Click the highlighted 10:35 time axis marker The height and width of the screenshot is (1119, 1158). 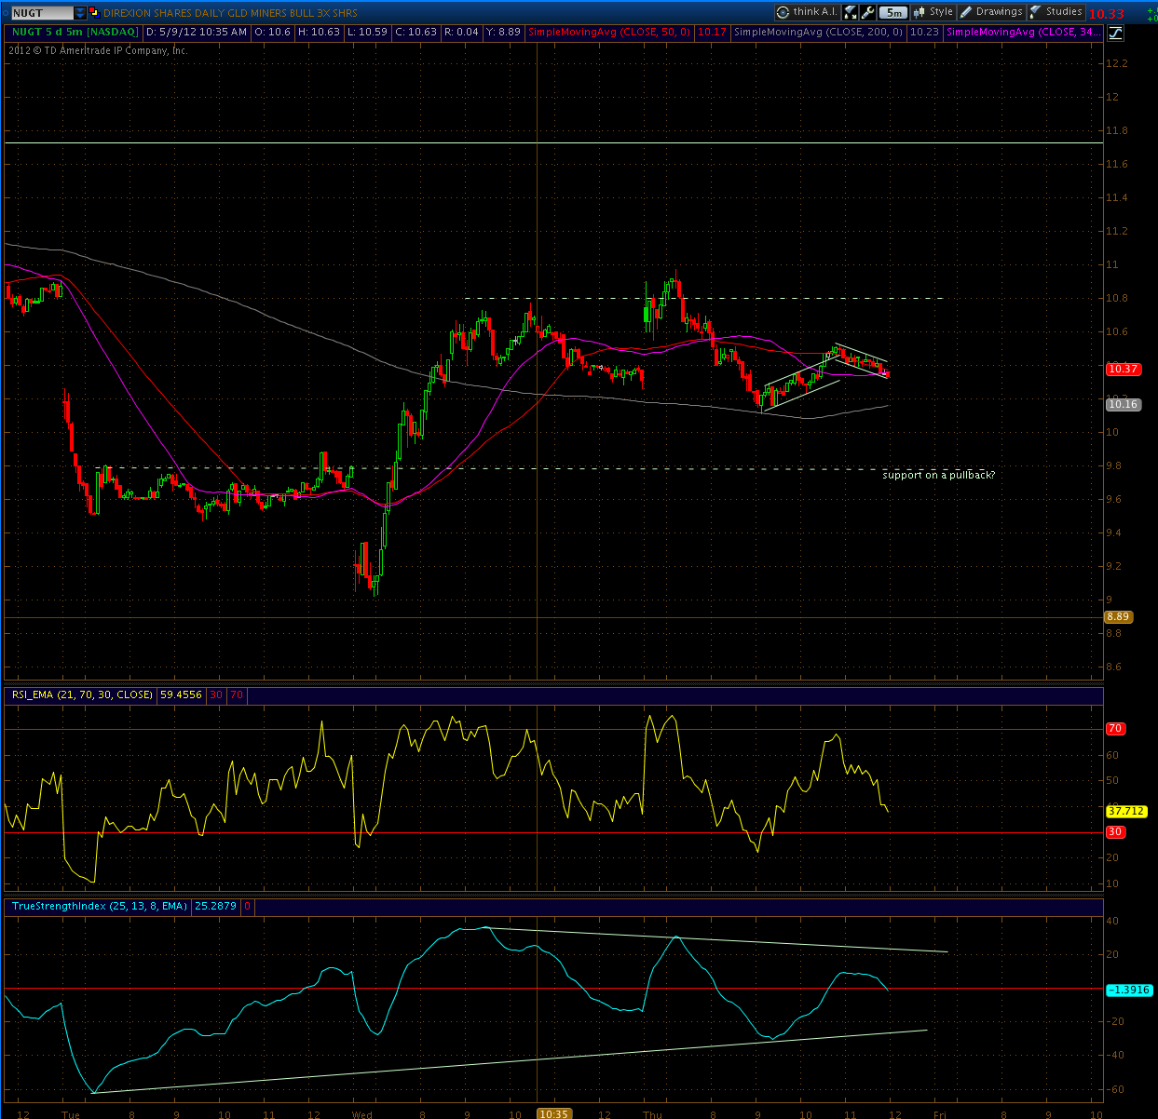pos(553,1113)
